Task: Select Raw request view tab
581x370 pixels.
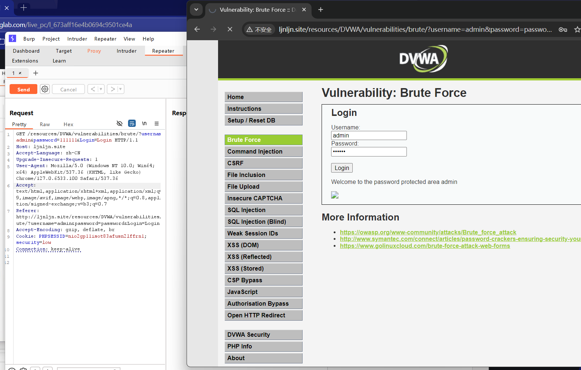Action: coord(45,124)
